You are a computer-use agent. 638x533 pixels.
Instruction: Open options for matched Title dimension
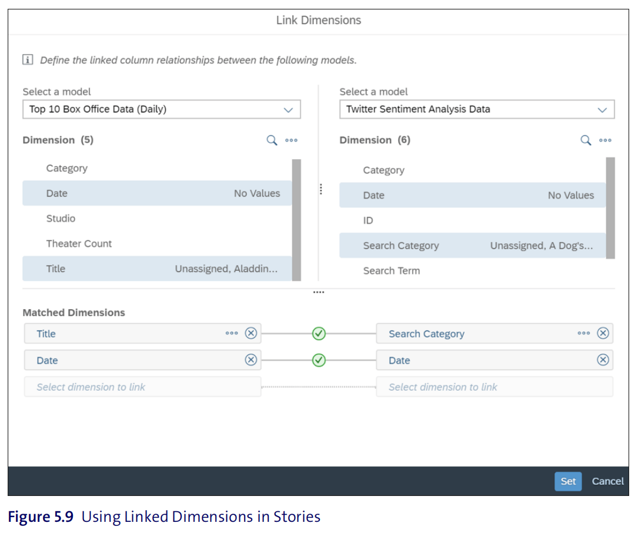232,333
